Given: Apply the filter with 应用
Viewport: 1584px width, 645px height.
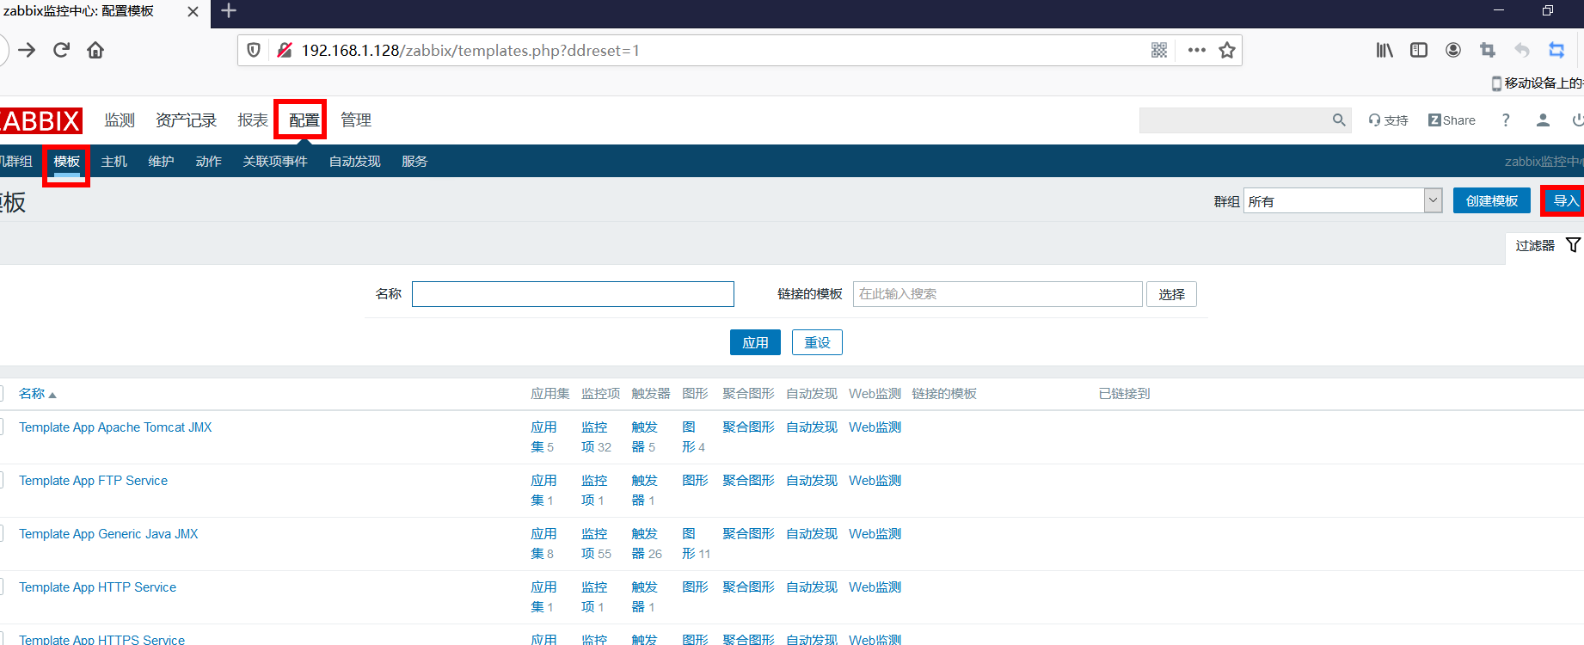Looking at the screenshot, I should coord(755,342).
